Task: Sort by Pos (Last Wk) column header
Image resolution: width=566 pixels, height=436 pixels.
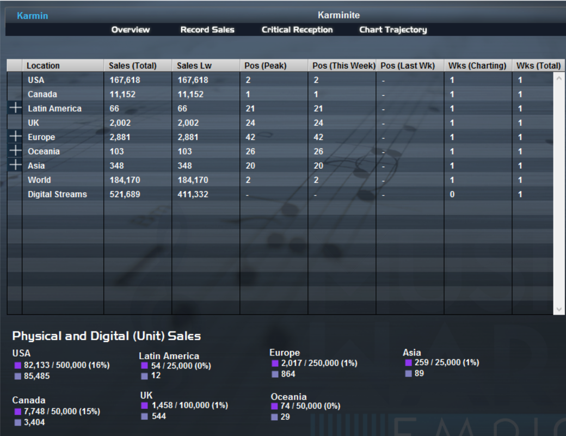Action: tap(410, 66)
